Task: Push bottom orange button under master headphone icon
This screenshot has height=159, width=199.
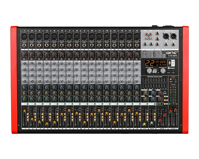Action: point(165,104)
